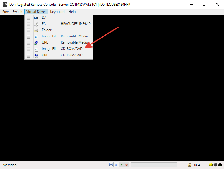
Task: Maximize the iLO Remote Console window
Action: [x=204, y=5]
